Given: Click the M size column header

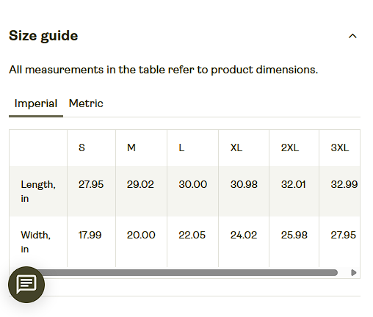Looking at the screenshot, I should (131, 147).
